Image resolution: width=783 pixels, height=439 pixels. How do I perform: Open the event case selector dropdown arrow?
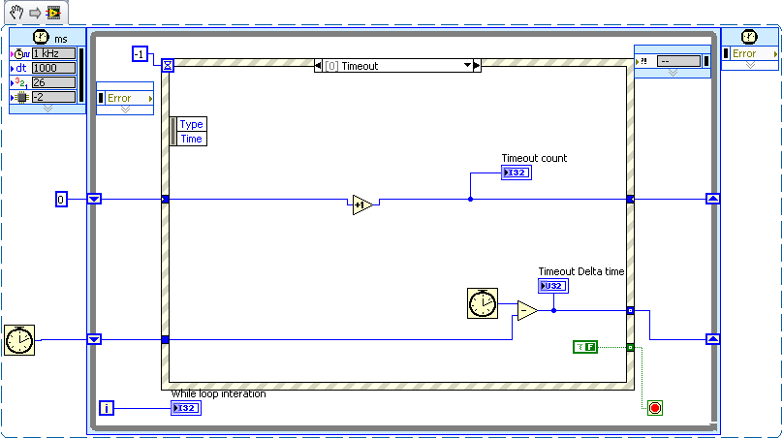point(466,66)
